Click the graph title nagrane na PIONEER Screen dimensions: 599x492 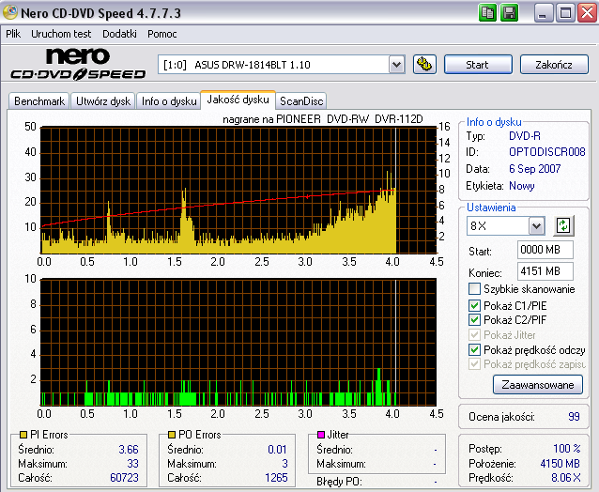pyautogui.click(x=323, y=119)
